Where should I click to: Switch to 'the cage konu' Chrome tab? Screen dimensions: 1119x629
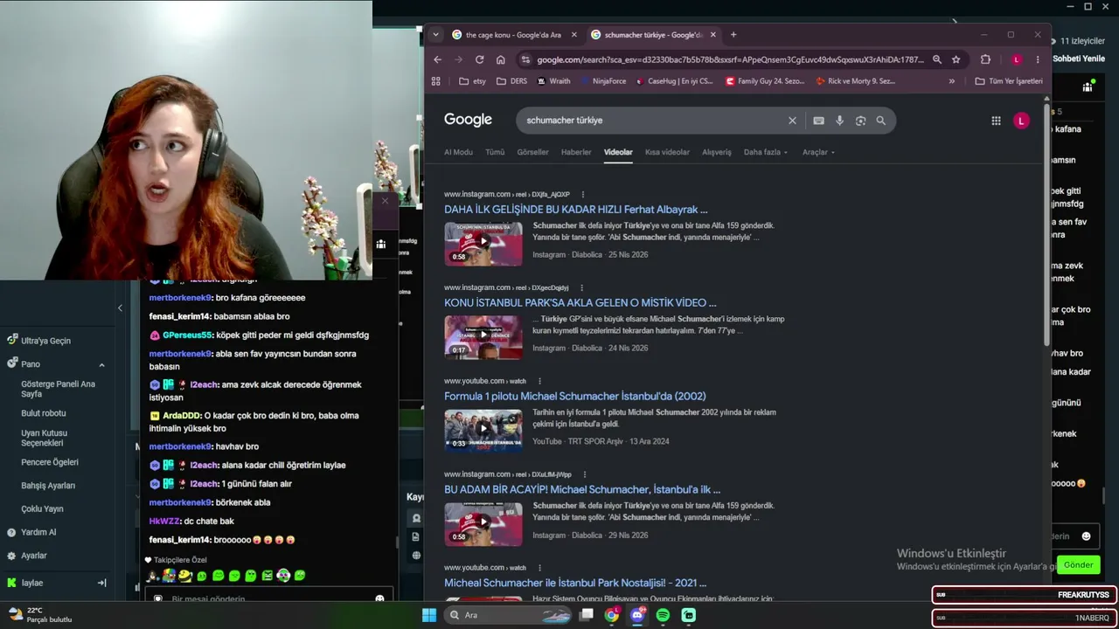tap(513, 35)
